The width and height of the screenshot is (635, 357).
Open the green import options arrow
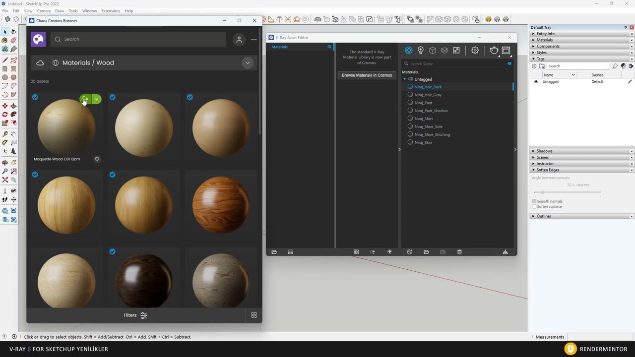pos(97,100)
